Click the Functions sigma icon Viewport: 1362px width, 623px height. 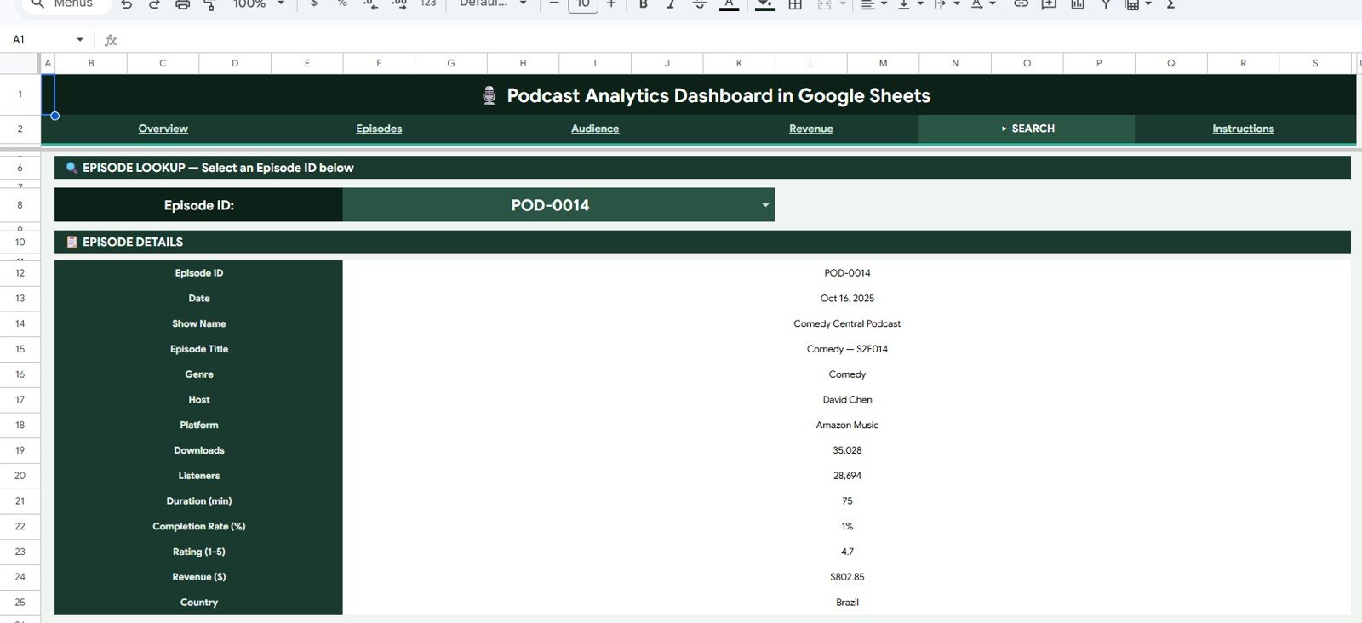[x=1170, y=3]
